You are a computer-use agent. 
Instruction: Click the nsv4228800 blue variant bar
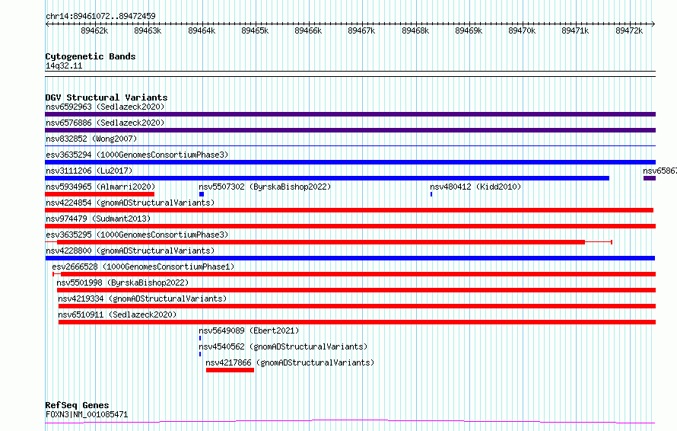coord(350,258)
